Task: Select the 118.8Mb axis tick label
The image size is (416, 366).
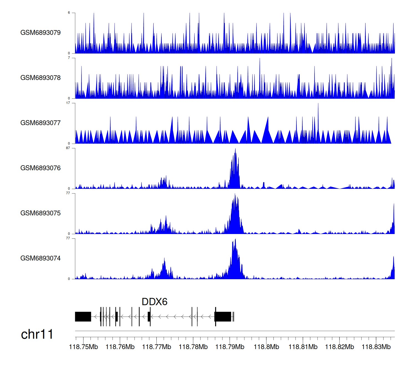Action: tap(266, 347)
